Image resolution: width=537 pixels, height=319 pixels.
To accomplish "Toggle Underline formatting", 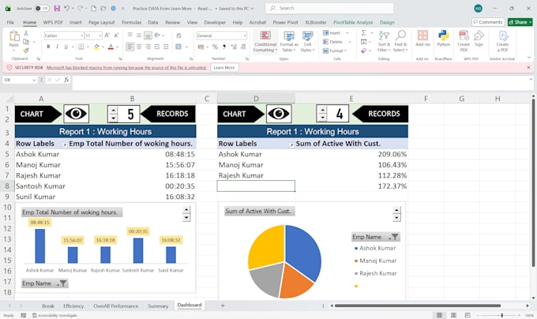I will click(x=66, y=47).
